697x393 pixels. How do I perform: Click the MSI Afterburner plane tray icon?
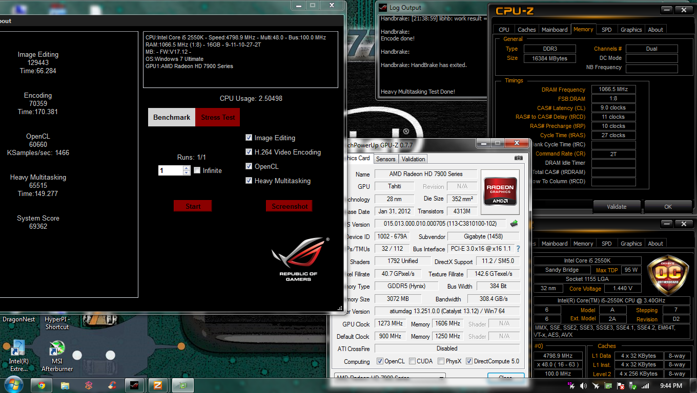pos(596,386)
